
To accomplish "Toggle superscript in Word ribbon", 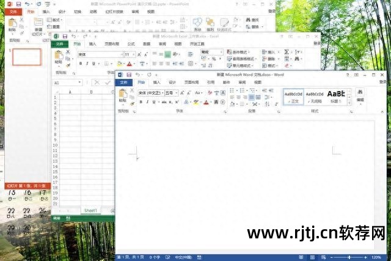I will point(177,102).
